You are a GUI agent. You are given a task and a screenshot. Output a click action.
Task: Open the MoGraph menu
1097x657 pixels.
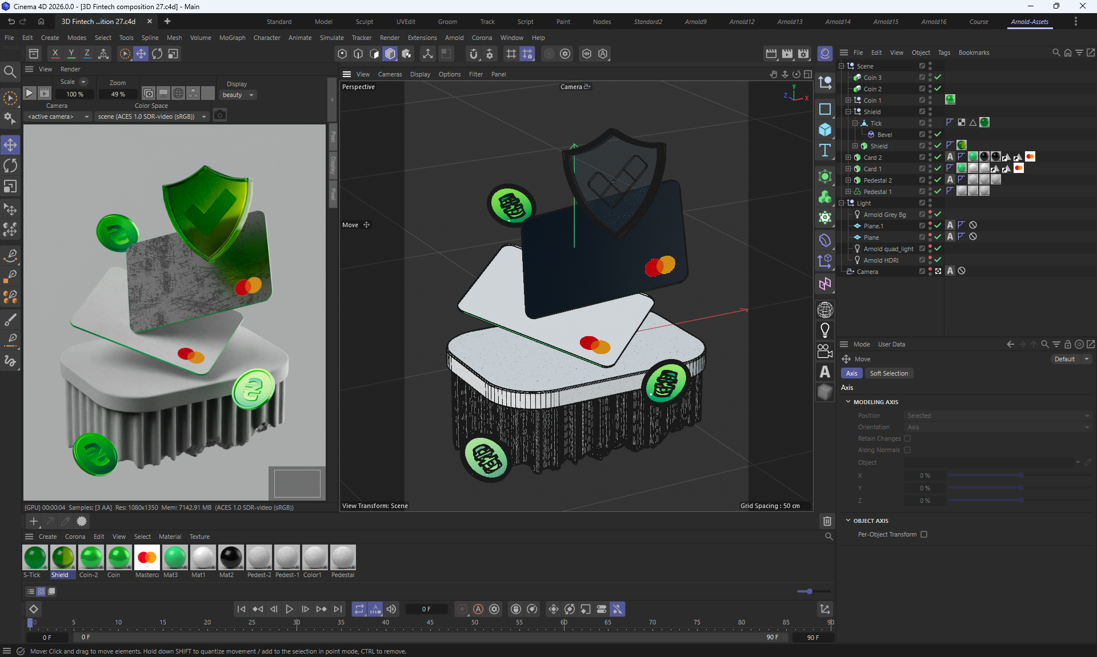(232, 38)
